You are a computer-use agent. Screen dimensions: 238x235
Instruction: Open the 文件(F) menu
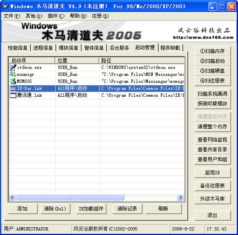pyautogui.click(x=12, y=16)
